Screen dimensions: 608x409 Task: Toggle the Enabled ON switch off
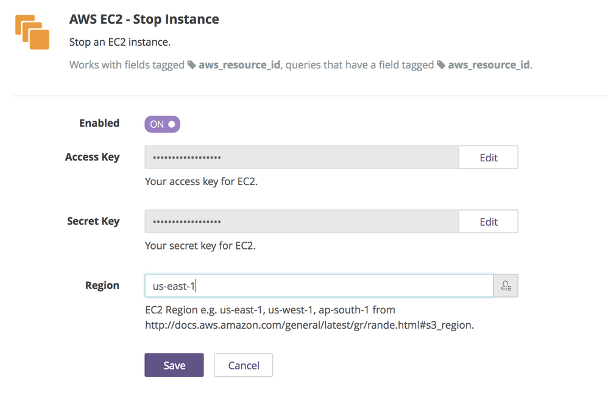162,124
